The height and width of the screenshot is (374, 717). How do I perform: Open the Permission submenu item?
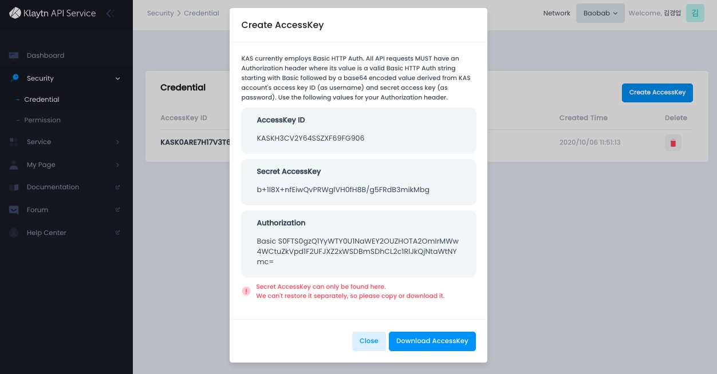[42, 120]
